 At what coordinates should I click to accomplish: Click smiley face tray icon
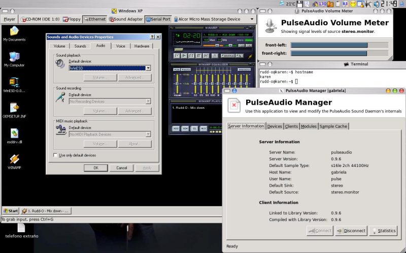[x=353, y=4]
